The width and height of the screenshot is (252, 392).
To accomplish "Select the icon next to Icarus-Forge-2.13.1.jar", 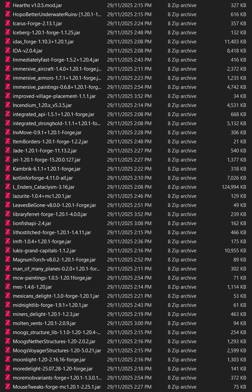I will point(7,24).
